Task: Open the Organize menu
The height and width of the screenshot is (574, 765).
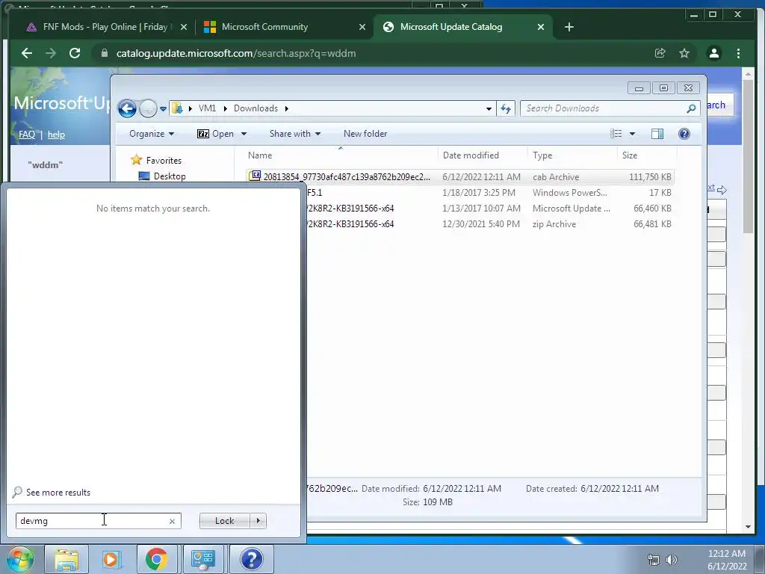Action: (x=151, y=134)
